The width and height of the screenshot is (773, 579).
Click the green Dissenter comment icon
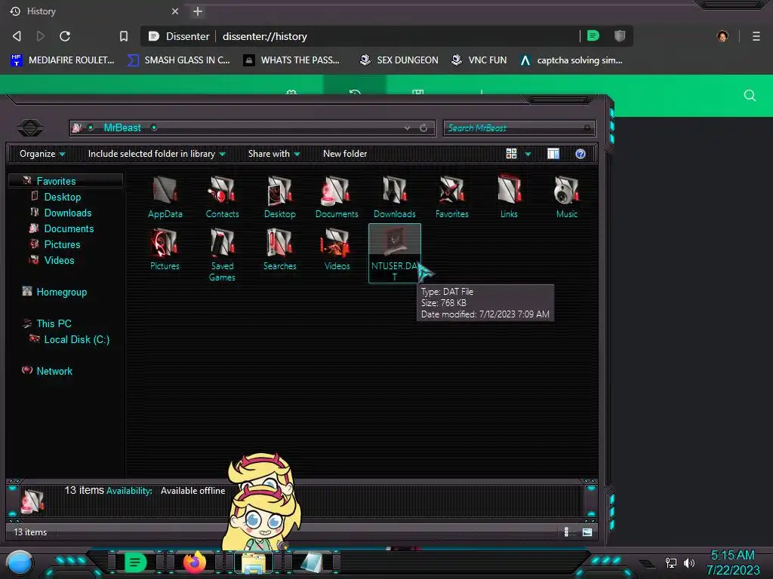point(593,35)
